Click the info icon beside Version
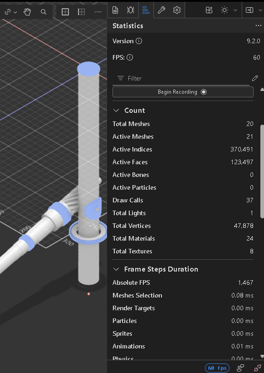 click(139, 41)
